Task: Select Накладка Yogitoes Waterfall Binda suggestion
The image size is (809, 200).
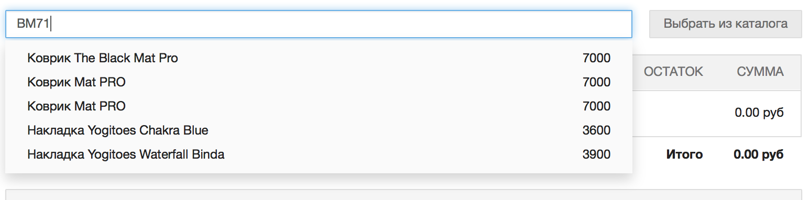Action: 319,154
